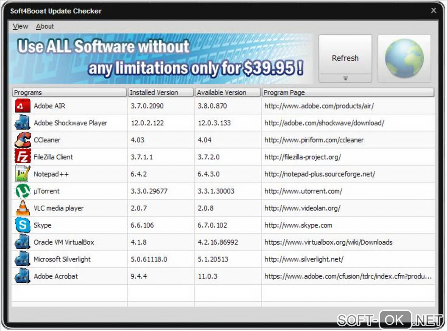Click installed version 3.7.0.2090

tap(147, 106)
